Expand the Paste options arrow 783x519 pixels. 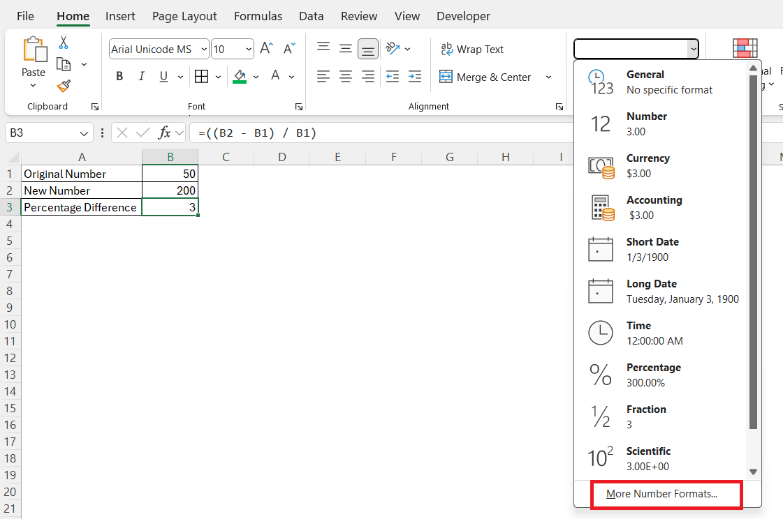(x=33, y=86)
